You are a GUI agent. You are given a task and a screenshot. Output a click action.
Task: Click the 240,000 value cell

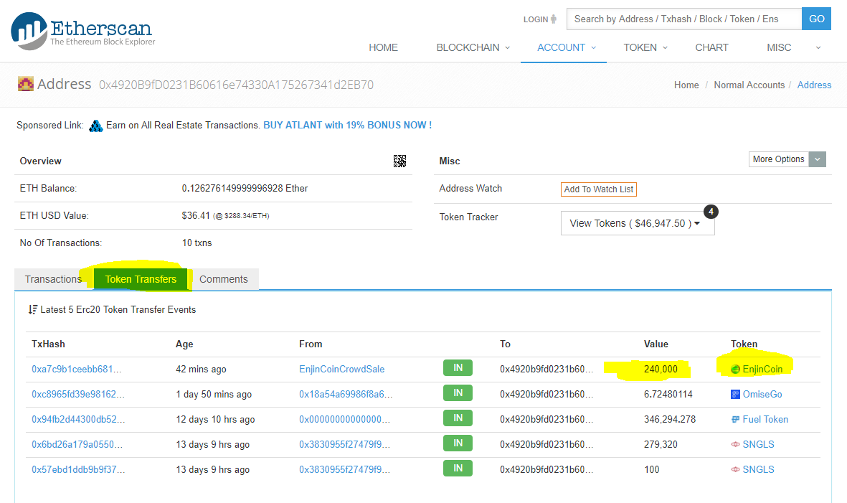(x=660, y=370)
